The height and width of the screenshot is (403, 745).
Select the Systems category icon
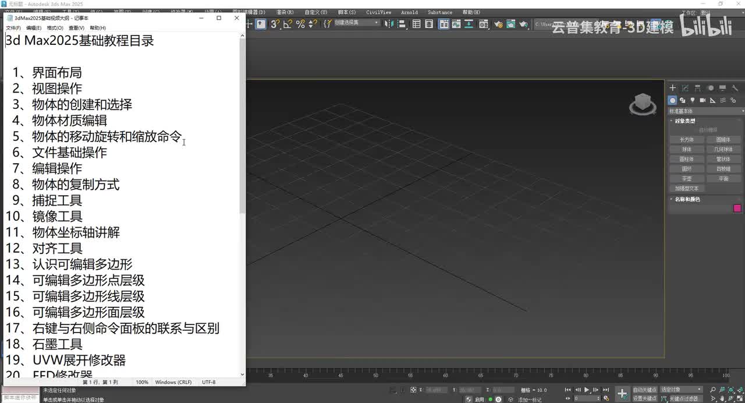point(733,100)
